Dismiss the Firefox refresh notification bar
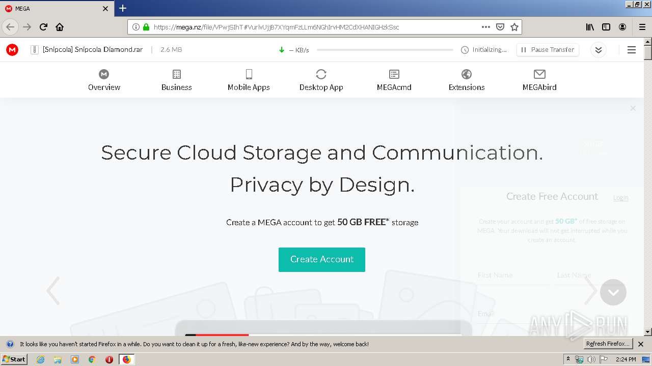Screen dimensions: 652x366 click(x=641, y=344)
